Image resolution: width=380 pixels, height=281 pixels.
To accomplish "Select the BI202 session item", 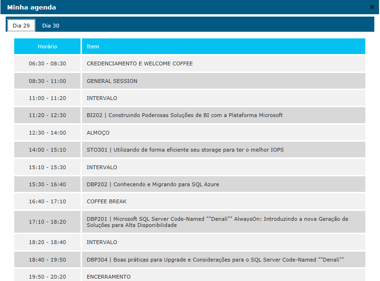I will (184, 115).
